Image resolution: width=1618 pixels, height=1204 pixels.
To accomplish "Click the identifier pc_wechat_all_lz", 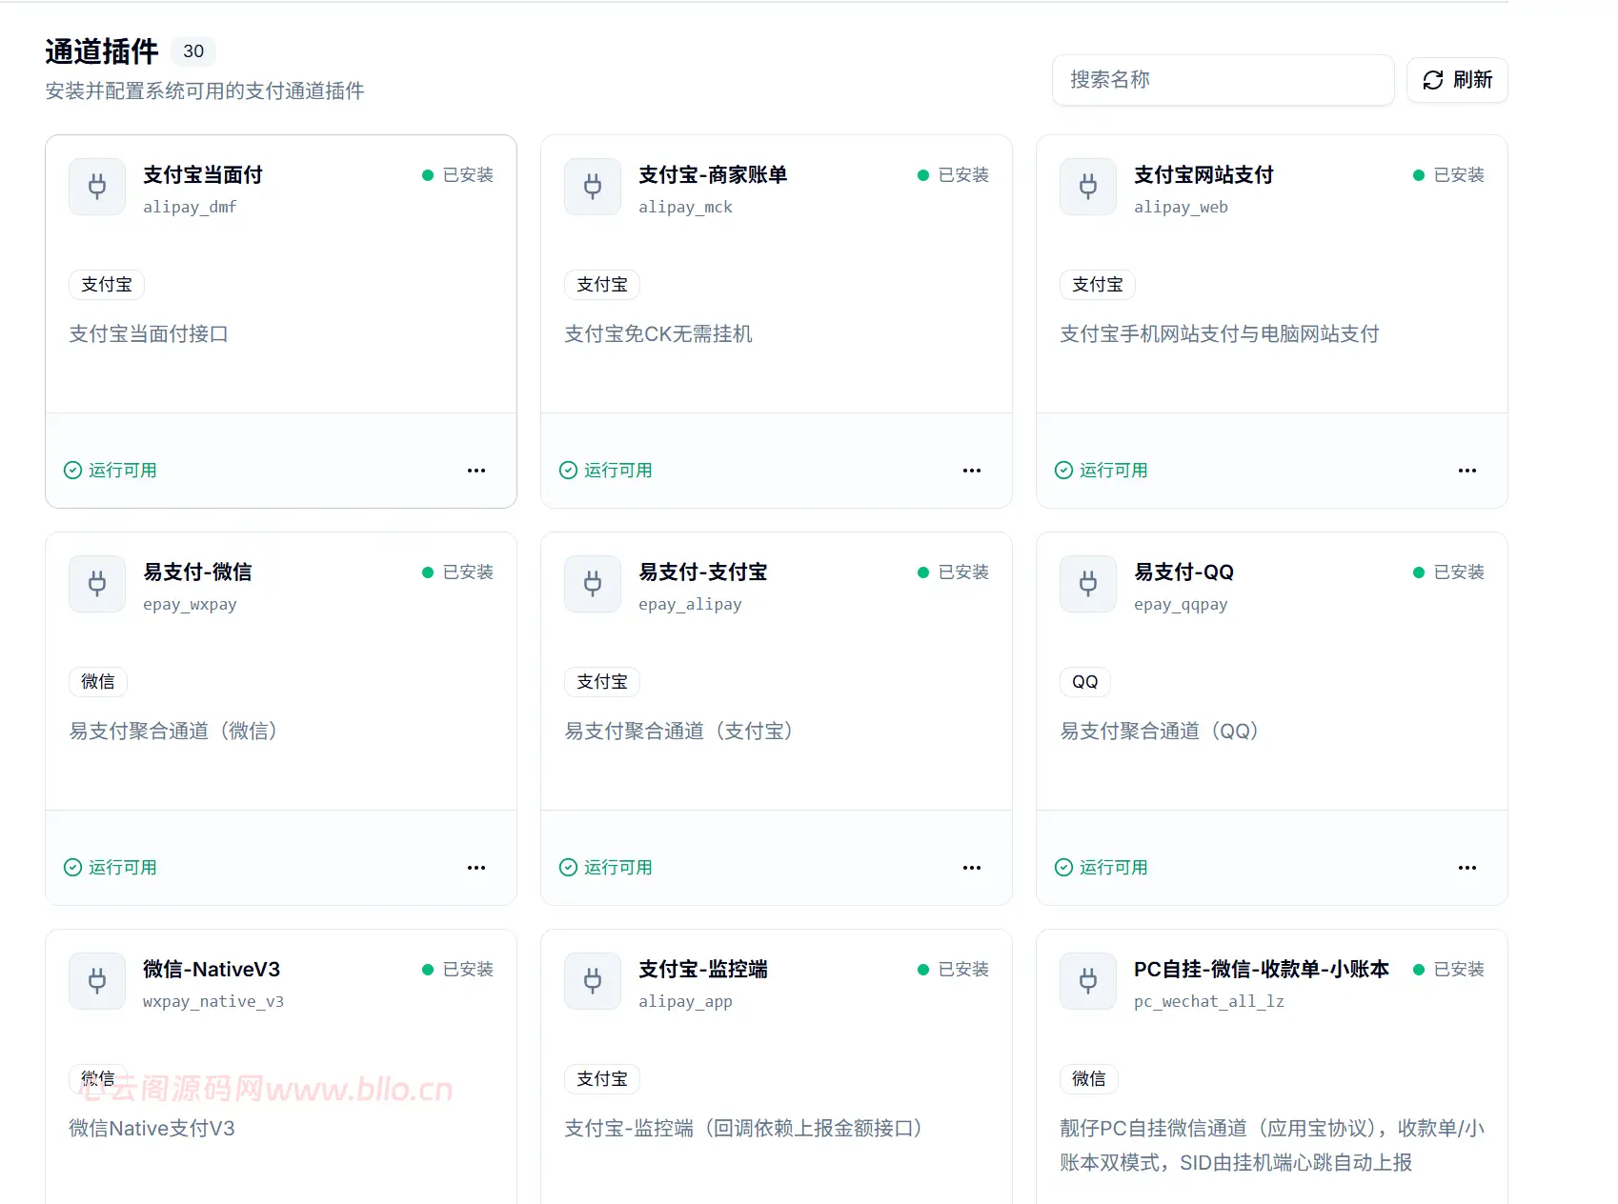I will (1209, 1002).
